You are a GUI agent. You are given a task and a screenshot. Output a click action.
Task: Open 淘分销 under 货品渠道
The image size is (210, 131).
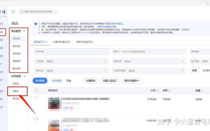coord(16,99)
